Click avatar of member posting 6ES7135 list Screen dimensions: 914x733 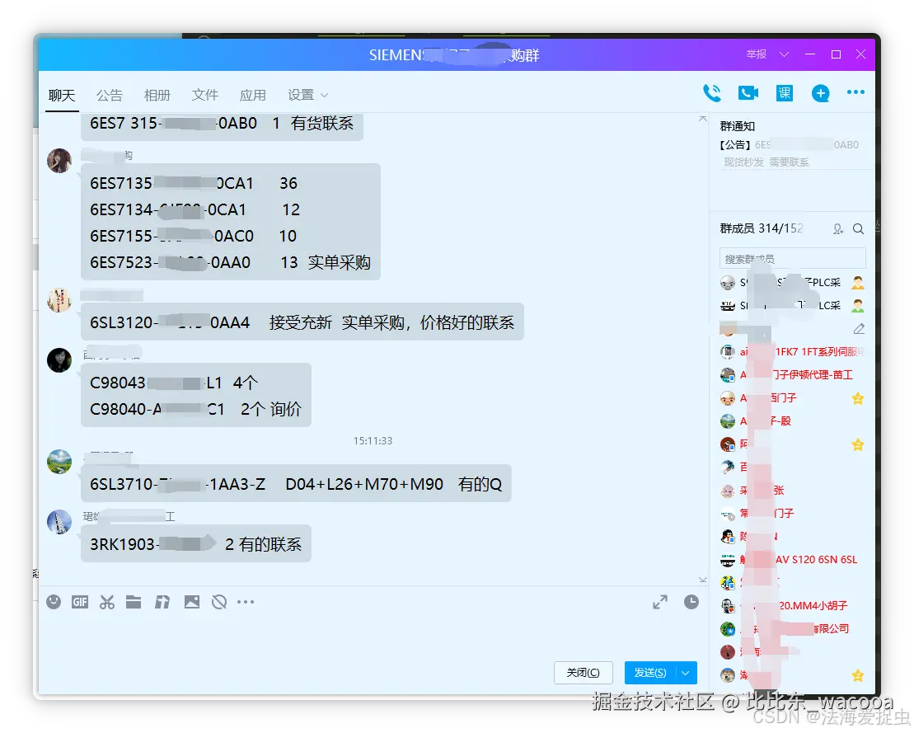coord(59,160)
